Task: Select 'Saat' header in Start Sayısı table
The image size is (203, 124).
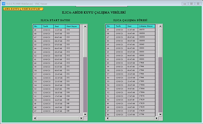Action: [59, 26]
